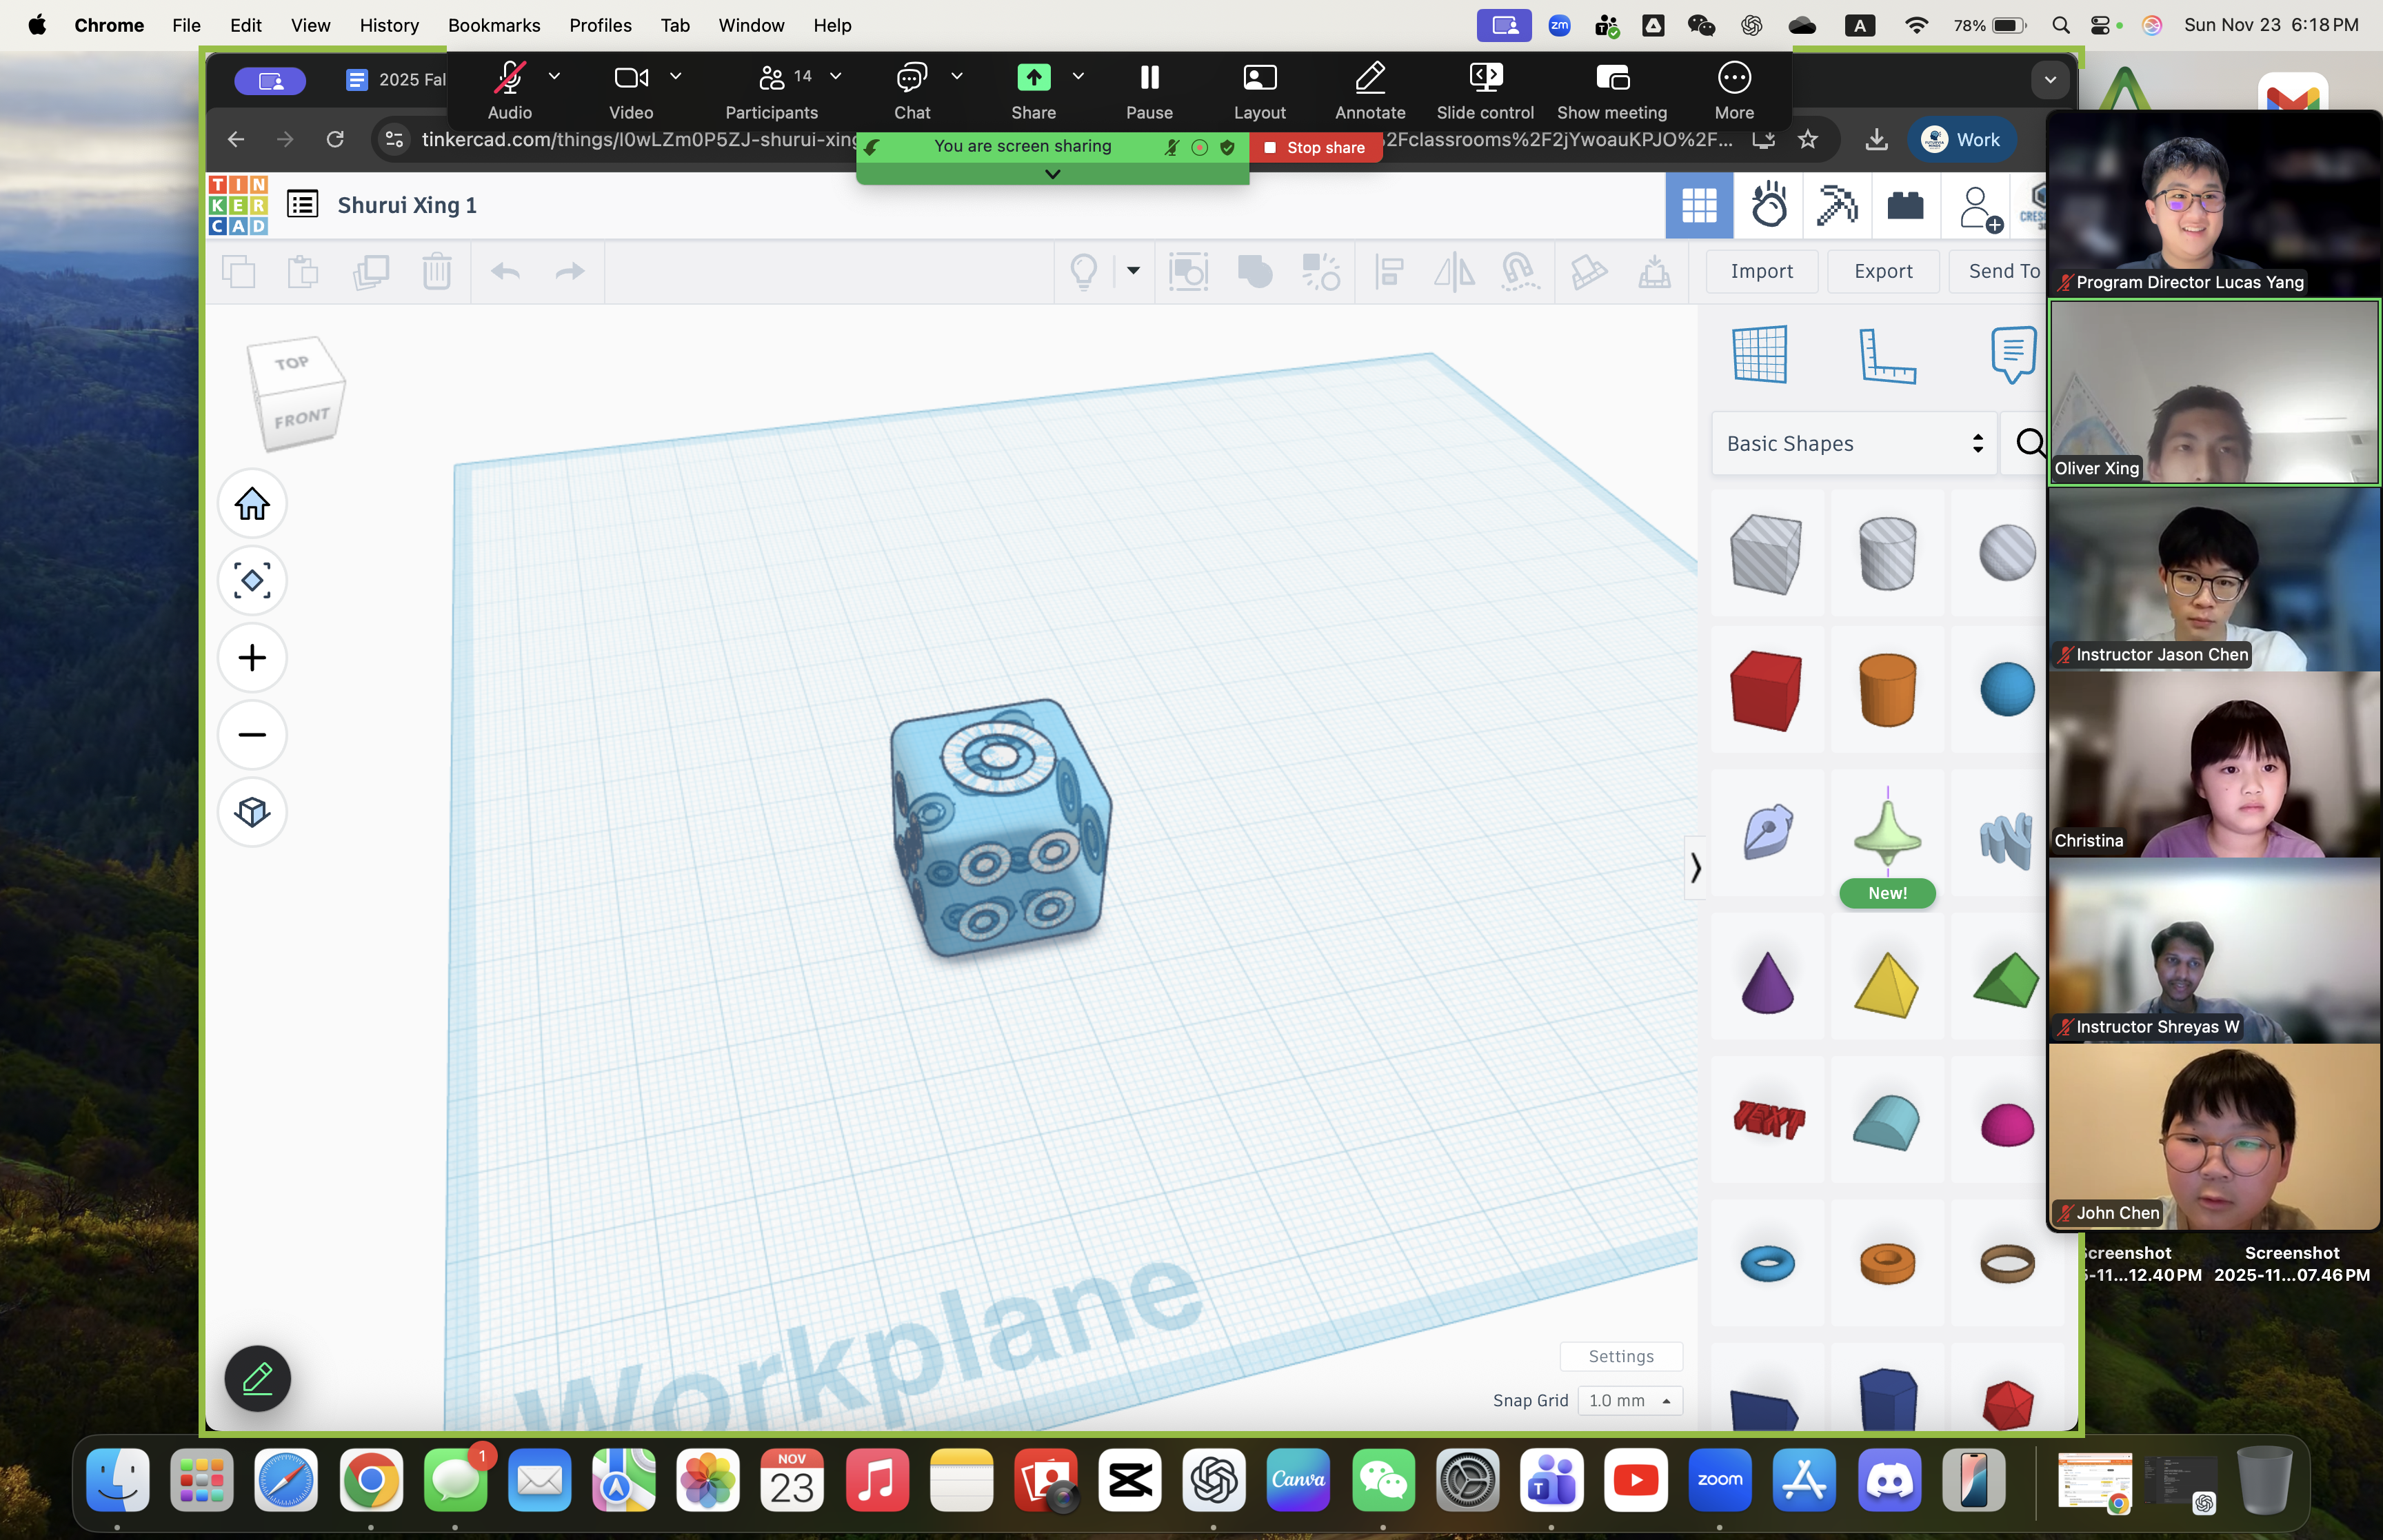Image resolution: width=2383 pixels, height=1540 pixels.
Task: Open the Snap Grid 1.0 mm dropdown
Action: pyautogui.click(x=1629, y=1401)
